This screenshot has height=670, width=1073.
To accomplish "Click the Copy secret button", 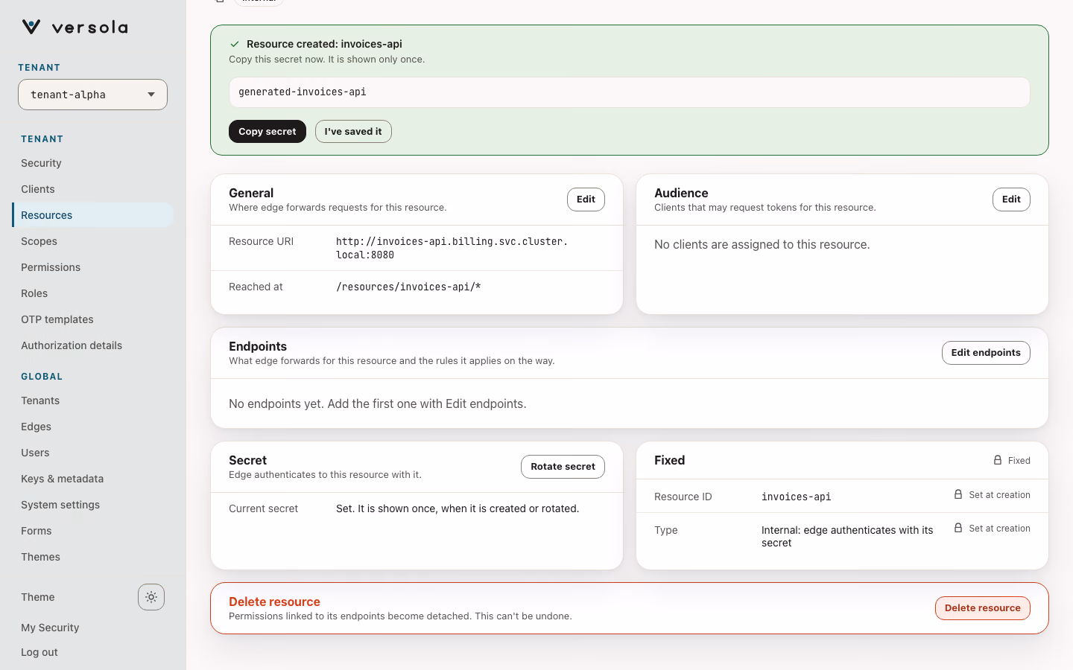I will tap(268, 131).
